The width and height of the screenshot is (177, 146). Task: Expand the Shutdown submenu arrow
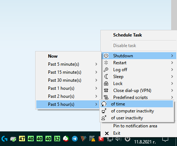pyautogui.click(x=172, y=56)
